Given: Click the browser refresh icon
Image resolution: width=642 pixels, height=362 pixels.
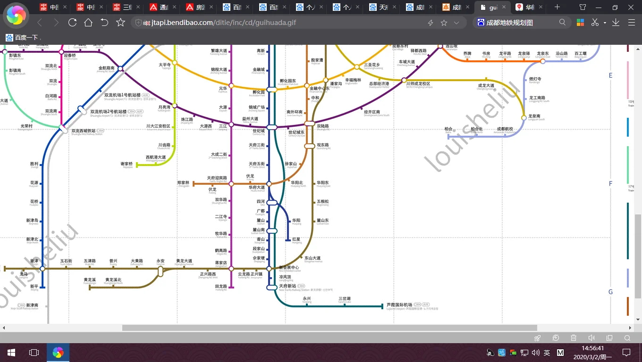Looking at the screenshot, I should tap(72, 23).
